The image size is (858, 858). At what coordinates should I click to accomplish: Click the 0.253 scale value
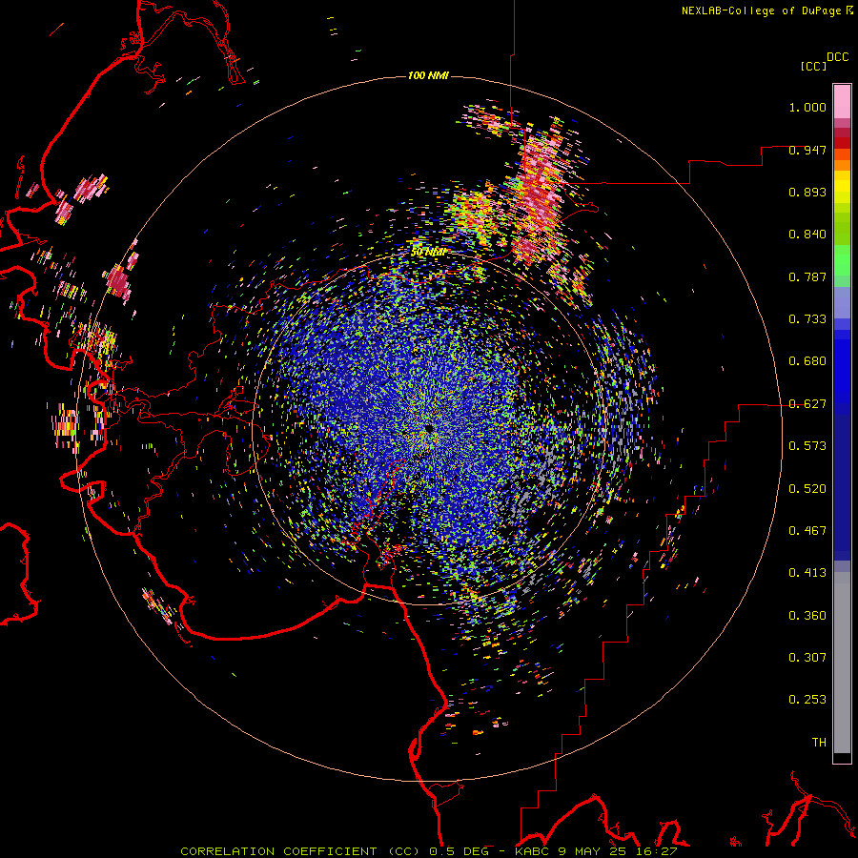[807, 700]
